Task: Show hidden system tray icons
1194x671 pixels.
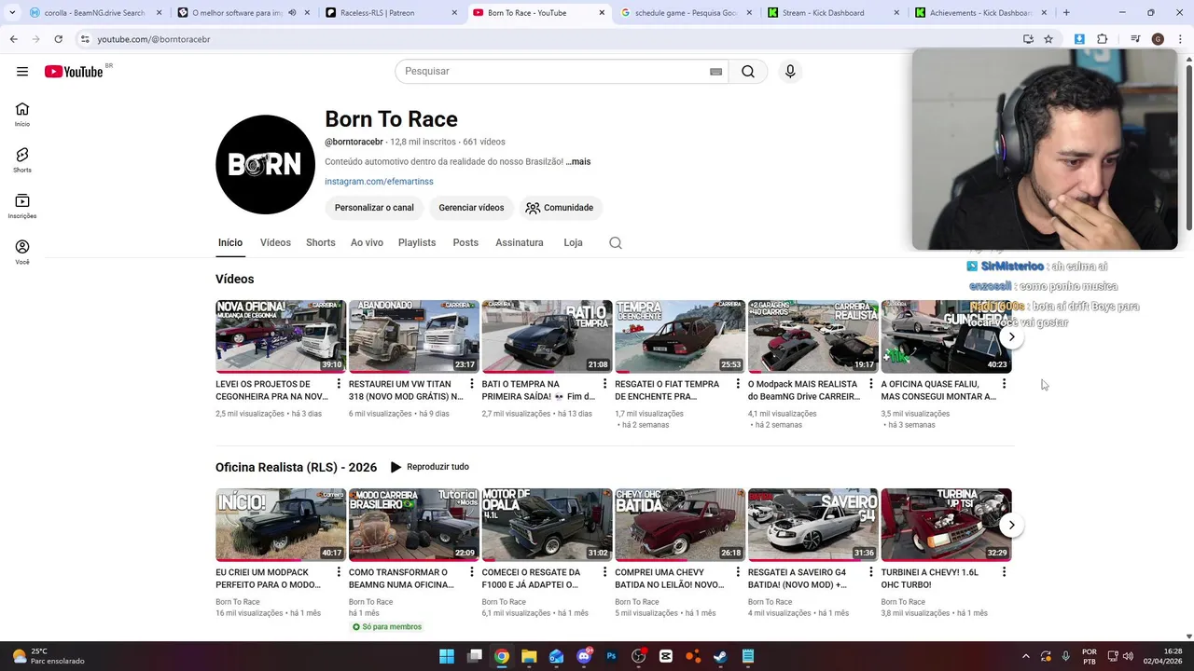Action: click(1026, 656)
